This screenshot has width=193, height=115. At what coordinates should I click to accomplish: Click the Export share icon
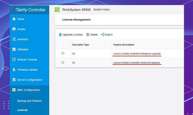[x=103, y=35]
